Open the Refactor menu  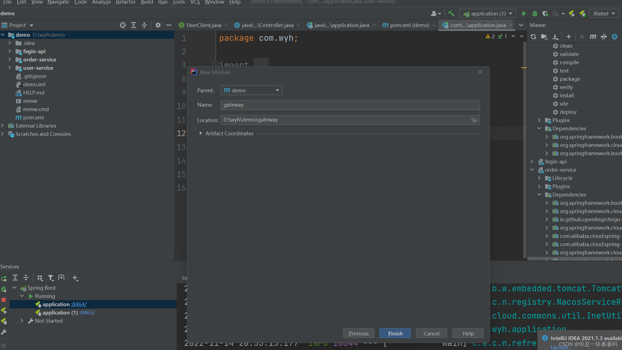[x=126, y=2]
